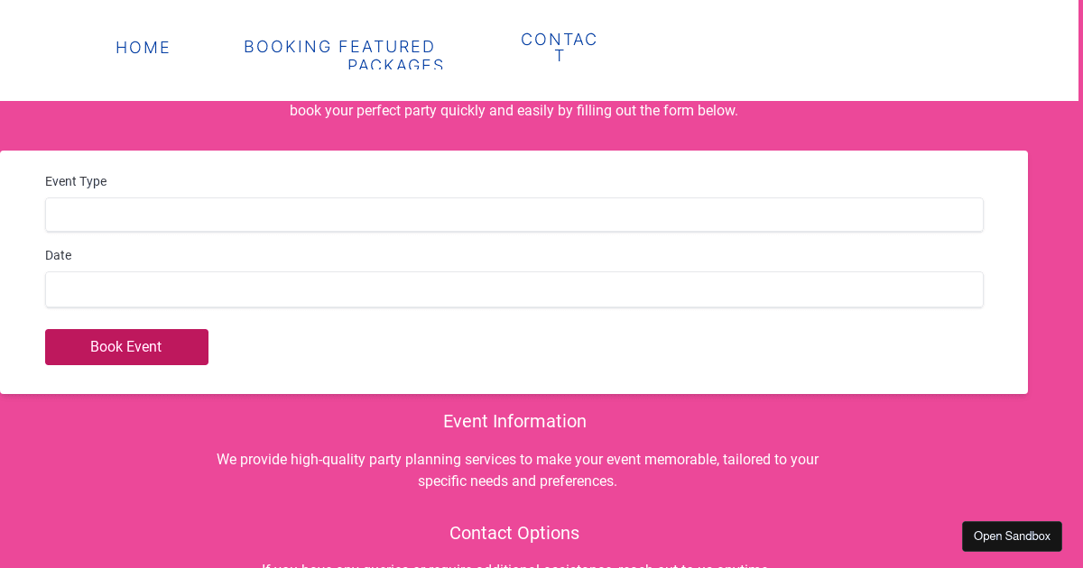1083x568 pixels.
Task: Click the 'book your perfect party' intro text
Action: click(514, 111)
